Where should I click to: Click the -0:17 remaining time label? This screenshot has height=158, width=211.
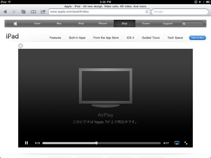[166, 143]
